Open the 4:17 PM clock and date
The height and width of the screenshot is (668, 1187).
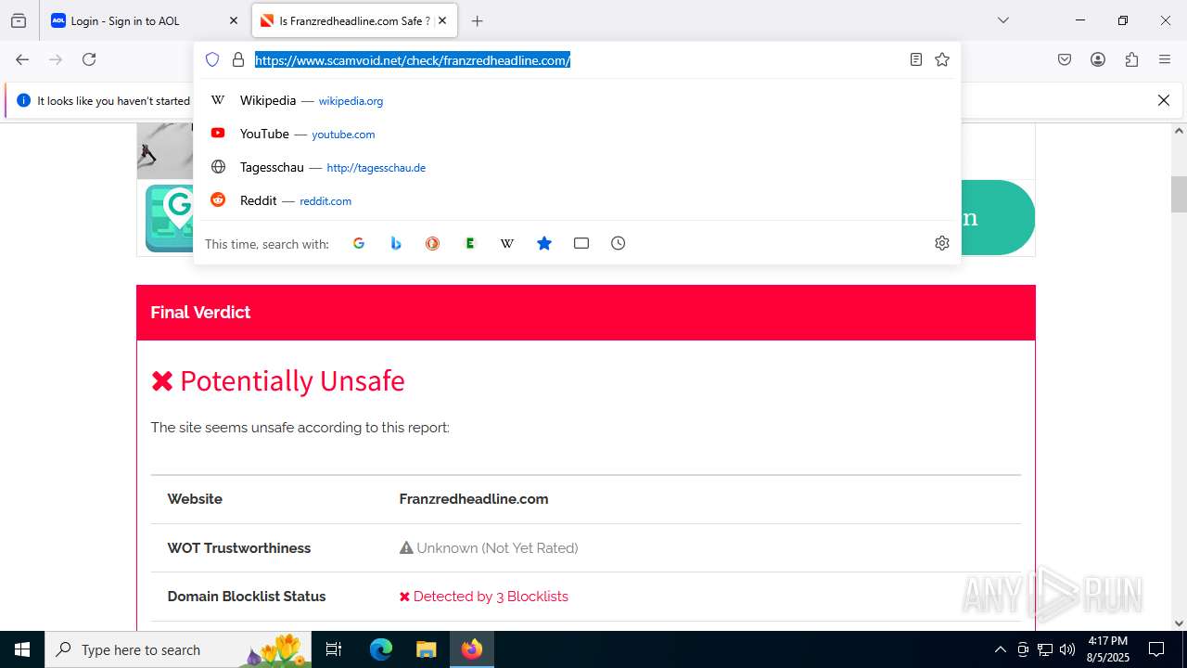pyautogui.click(x=1107, y=649)
